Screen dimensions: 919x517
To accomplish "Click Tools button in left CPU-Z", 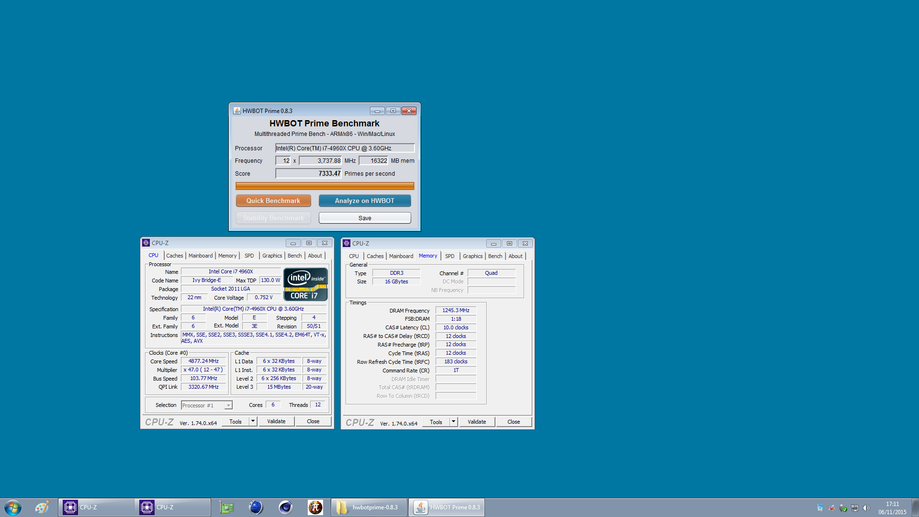I will [x=235, y=421].
